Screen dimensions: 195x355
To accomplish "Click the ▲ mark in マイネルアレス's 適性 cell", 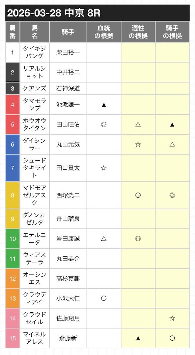I will pos(138,338).
